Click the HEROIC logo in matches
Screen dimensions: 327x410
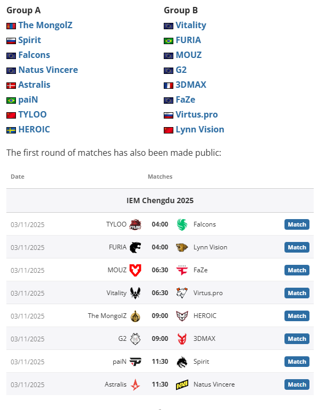click(x=182, y=316)
